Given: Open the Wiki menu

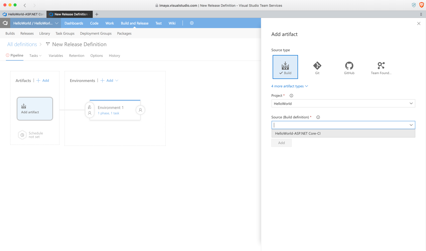Looking at the screenshot, I should (x=172, y=23).
